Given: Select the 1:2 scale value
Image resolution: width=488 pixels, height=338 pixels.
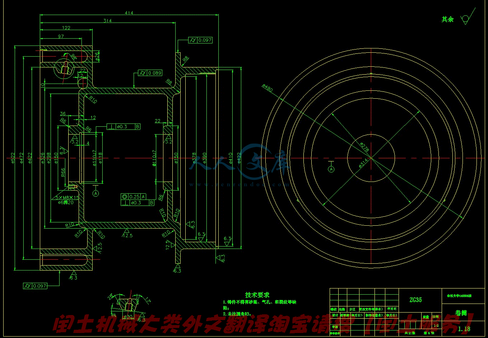Looking at the screenshot, I should click(x=436, y=326).
